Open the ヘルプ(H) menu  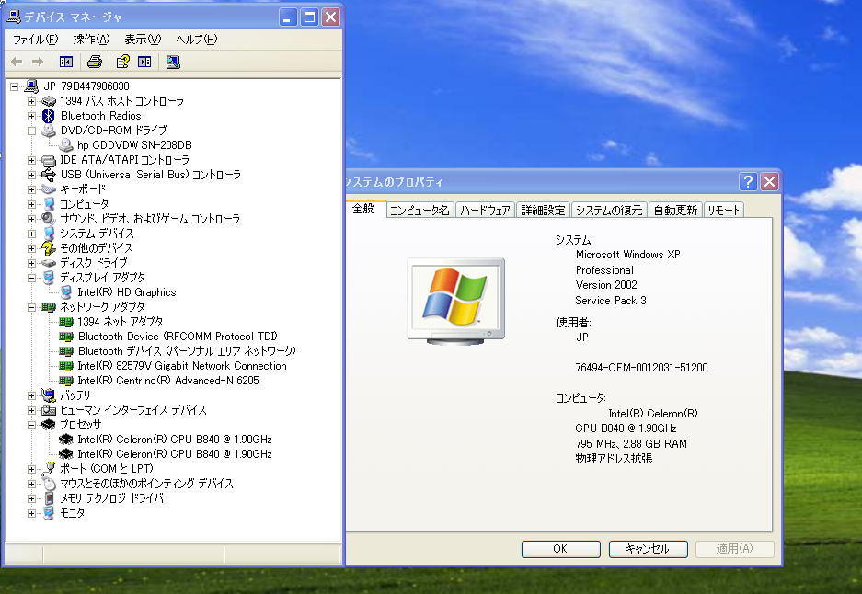(x=196, y=39)
